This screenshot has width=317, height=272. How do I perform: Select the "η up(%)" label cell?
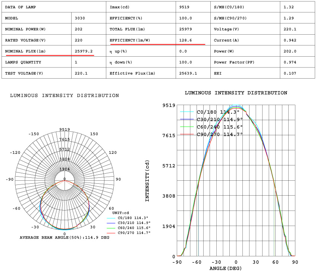point(141,51)
